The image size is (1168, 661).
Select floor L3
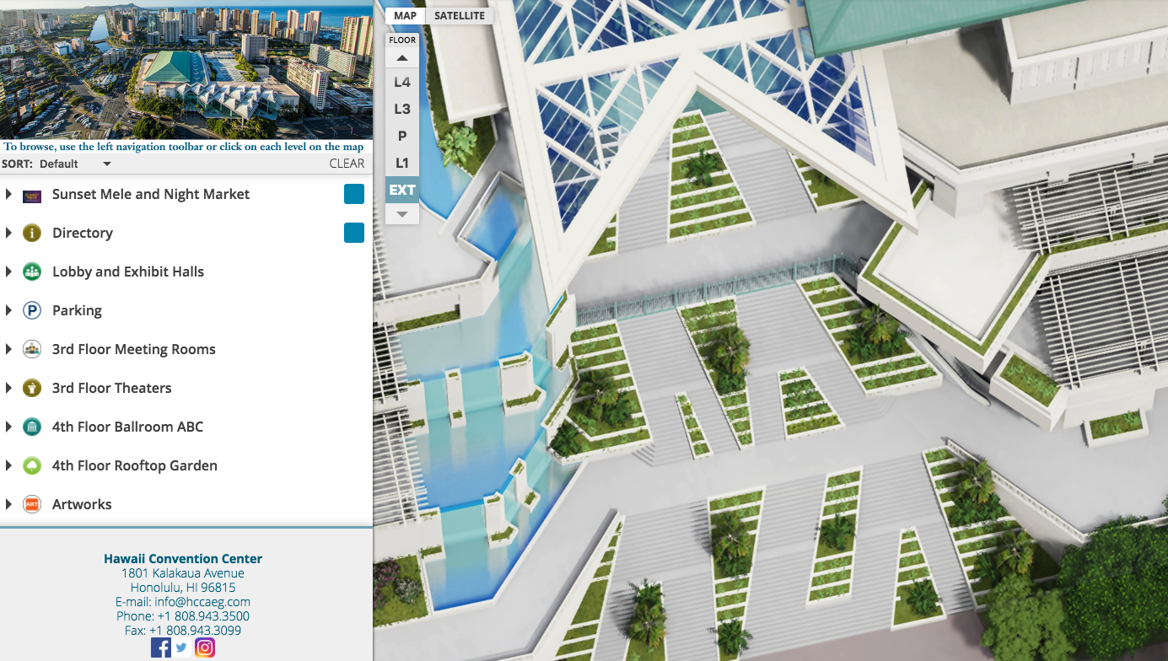[402, 109]
